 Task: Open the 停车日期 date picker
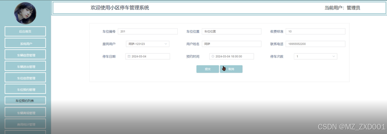(x=148, y=56)
